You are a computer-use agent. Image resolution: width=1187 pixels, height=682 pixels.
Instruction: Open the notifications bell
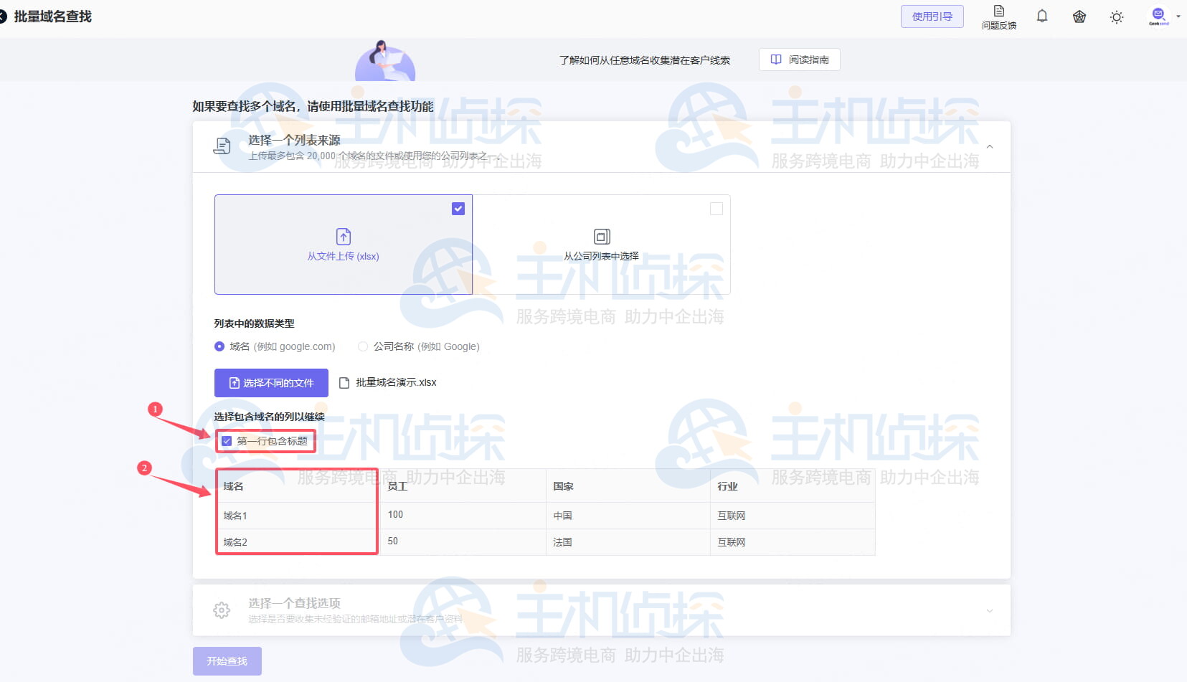(x=1041, y=16)
